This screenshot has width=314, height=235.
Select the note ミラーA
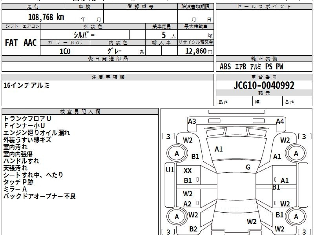15,189
